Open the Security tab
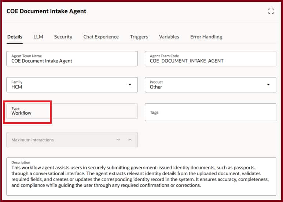The height and width of the screenshot is (202, 283). click(x=63, y=37)
